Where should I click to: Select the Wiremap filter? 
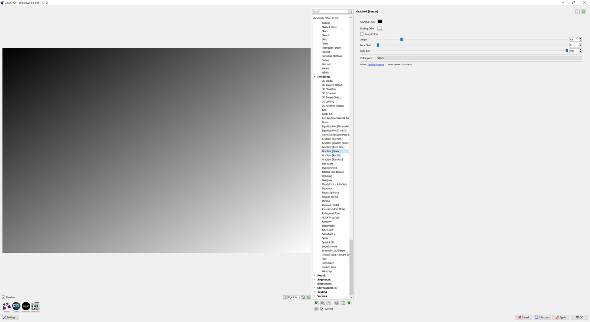click(x=327, y=271)
